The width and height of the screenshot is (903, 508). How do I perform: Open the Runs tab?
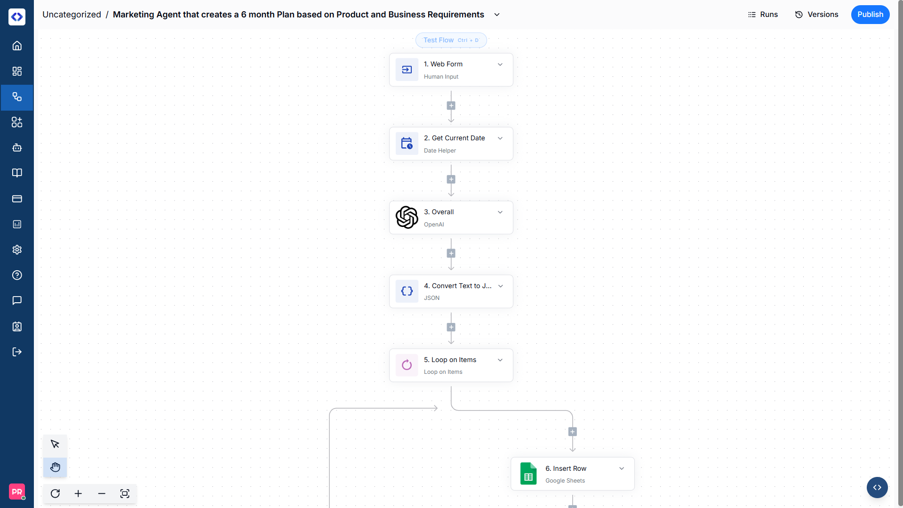pyautogui.click(x=763, y=15)
